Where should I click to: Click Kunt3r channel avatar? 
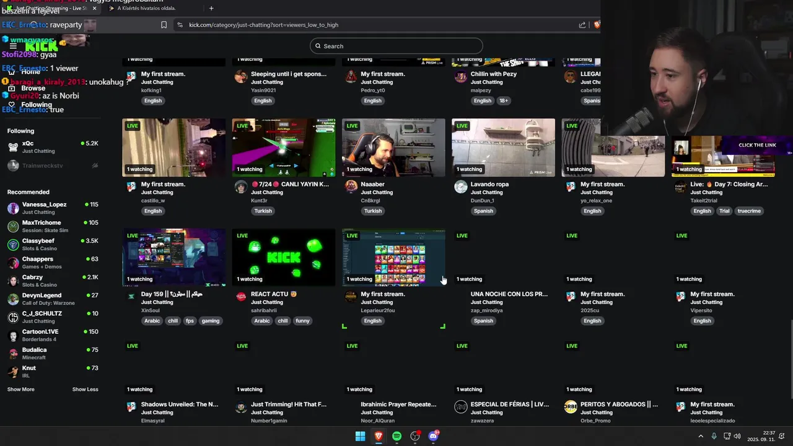click(241, 187)
